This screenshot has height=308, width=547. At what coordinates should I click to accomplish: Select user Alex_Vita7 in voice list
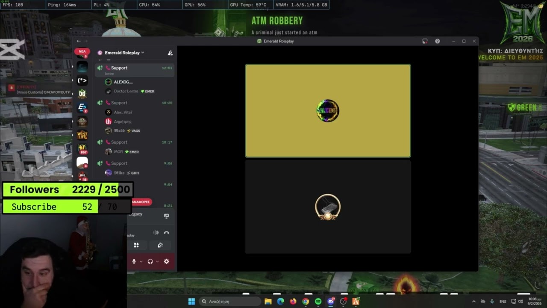tap(119, 112)
